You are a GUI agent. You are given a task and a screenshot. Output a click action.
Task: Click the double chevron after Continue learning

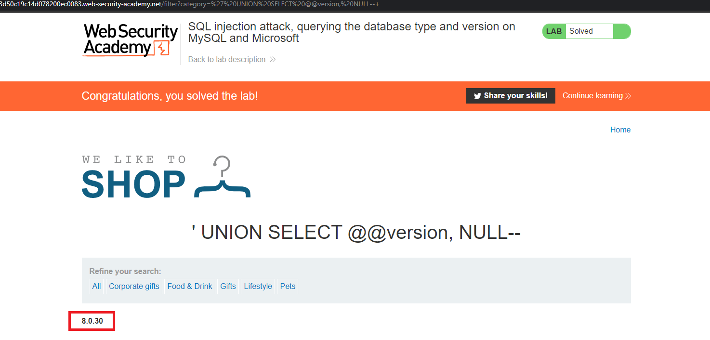pos(628,96)
